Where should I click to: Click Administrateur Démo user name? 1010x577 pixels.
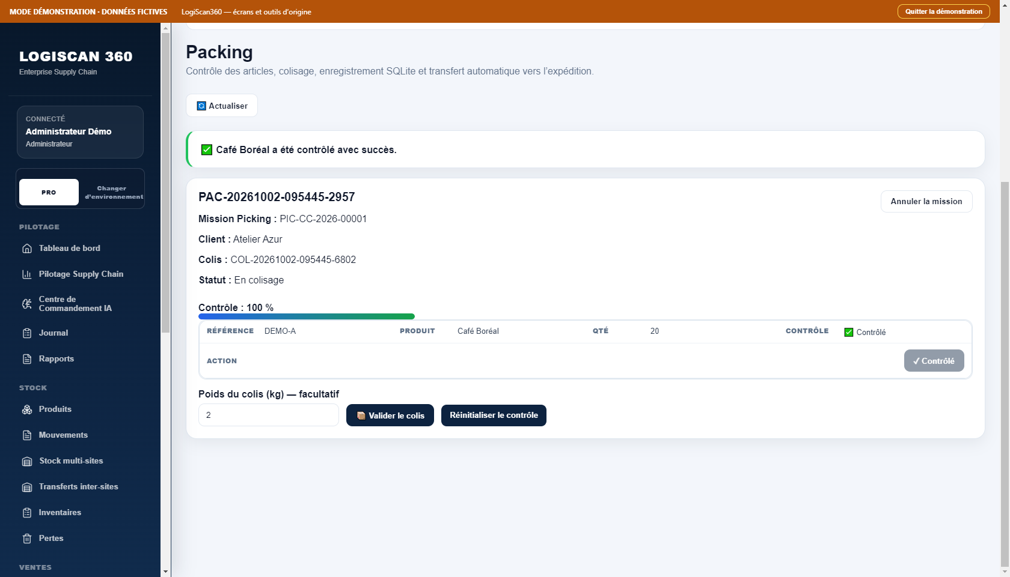click(x=69, y=131)
